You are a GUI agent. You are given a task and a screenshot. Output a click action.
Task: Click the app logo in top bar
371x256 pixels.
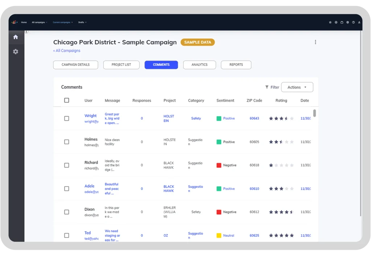tap(14, 22)
